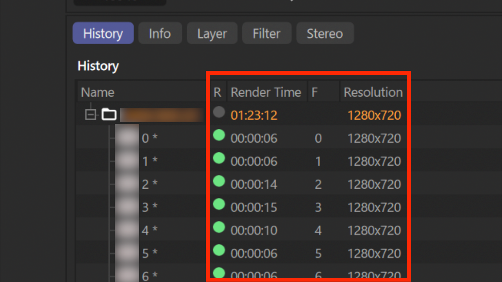Click resolution 1280x720 in frame 0 row
The height and width of the screenshot is (282, 502).
[x=374, y=138]
